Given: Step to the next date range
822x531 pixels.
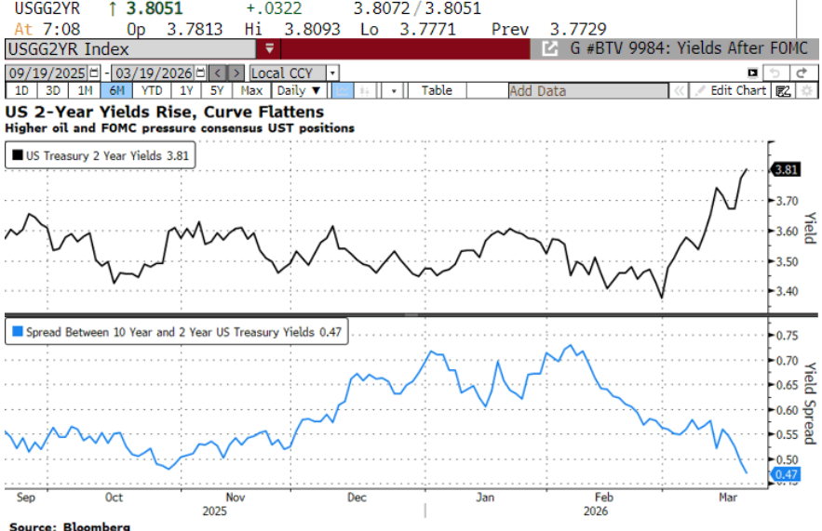Looking at the screenshot, I should [x=236, y=73].
